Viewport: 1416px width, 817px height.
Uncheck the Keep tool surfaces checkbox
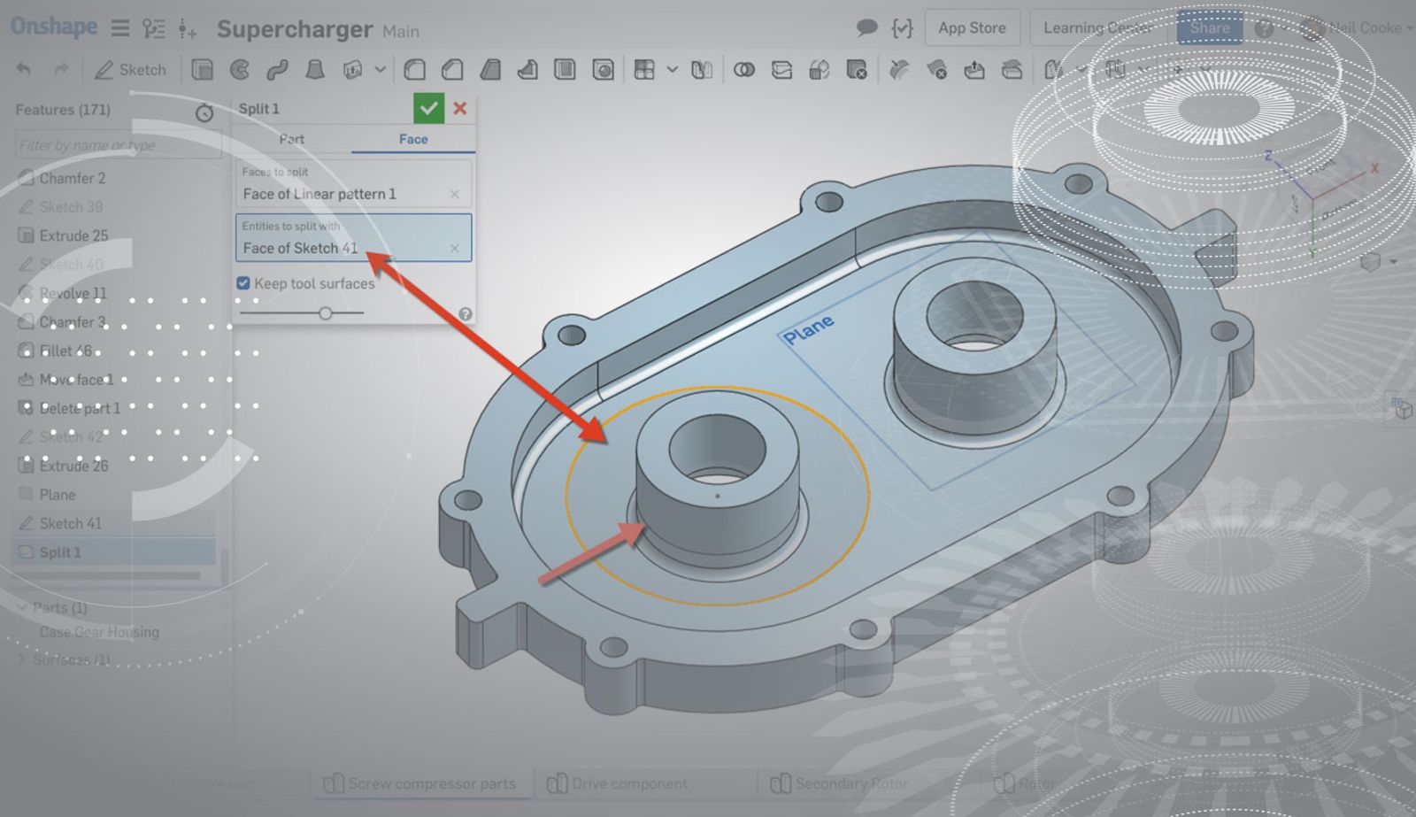pos(243,283)
